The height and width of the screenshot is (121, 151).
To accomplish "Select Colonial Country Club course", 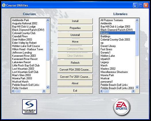I will (24, 33).
